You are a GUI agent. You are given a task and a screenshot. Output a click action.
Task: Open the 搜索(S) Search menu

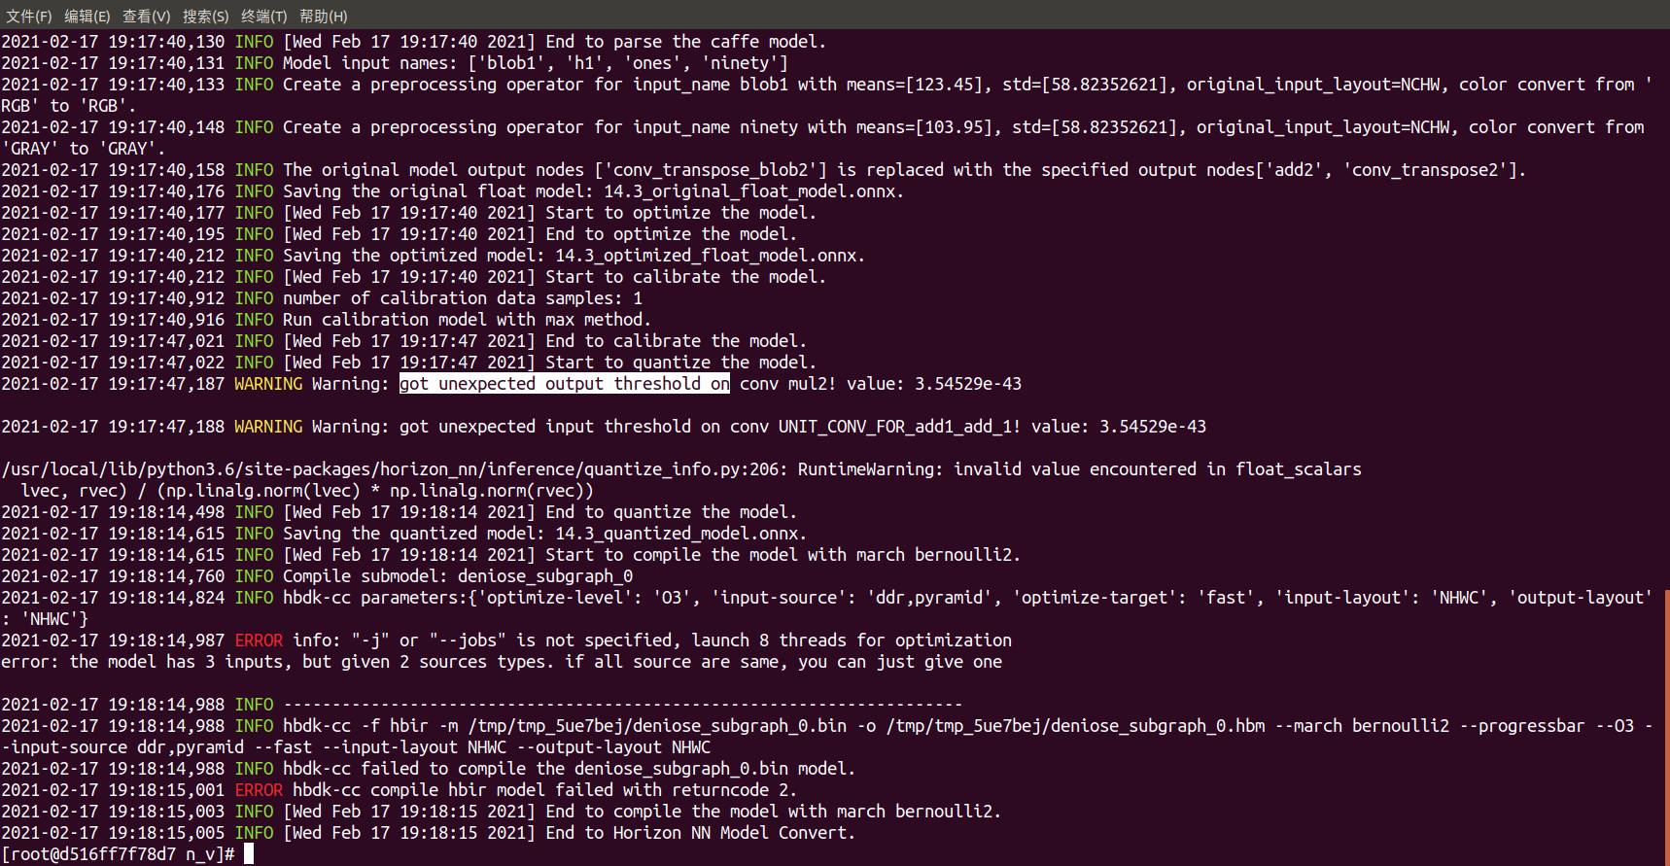(x=205, y=16)
